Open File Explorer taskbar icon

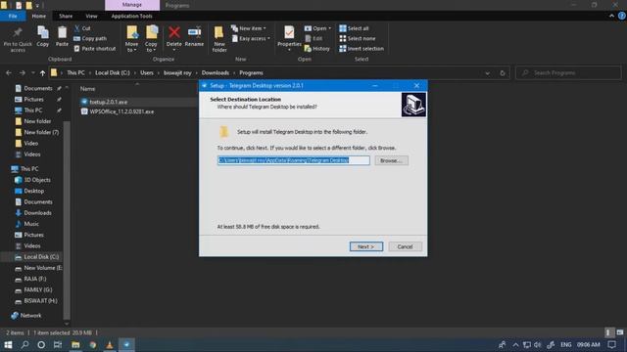coord(75,344)
